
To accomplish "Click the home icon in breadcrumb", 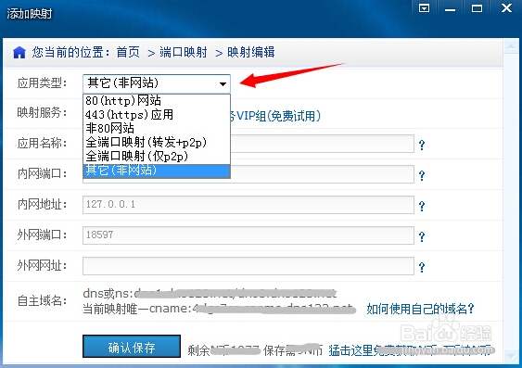I will [x=19, y=53].
